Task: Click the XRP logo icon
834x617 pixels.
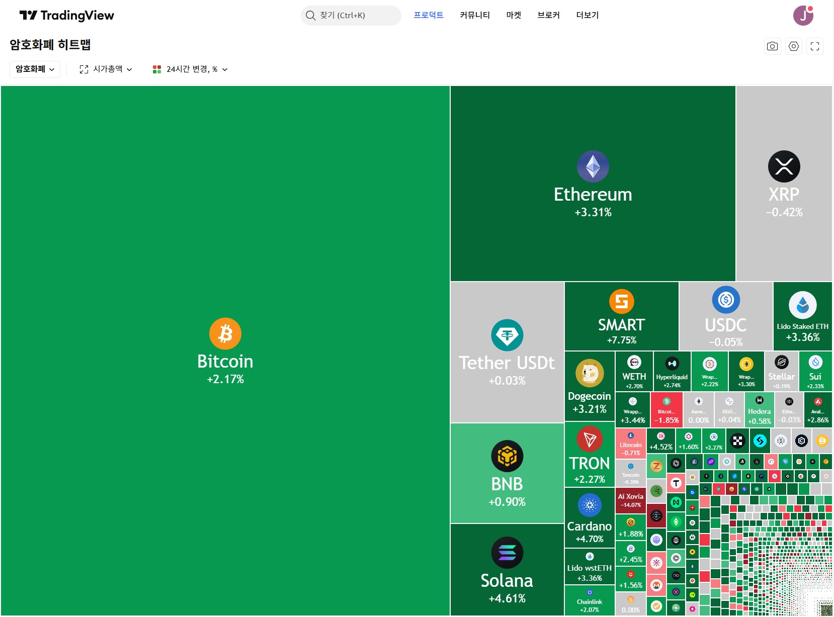Action: pos(784,166)
